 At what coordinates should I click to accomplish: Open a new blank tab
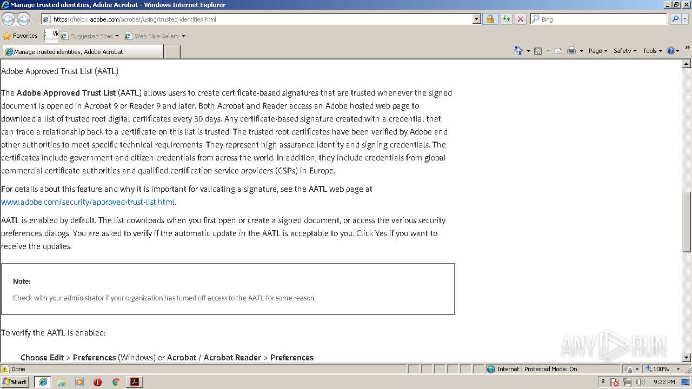172,52
